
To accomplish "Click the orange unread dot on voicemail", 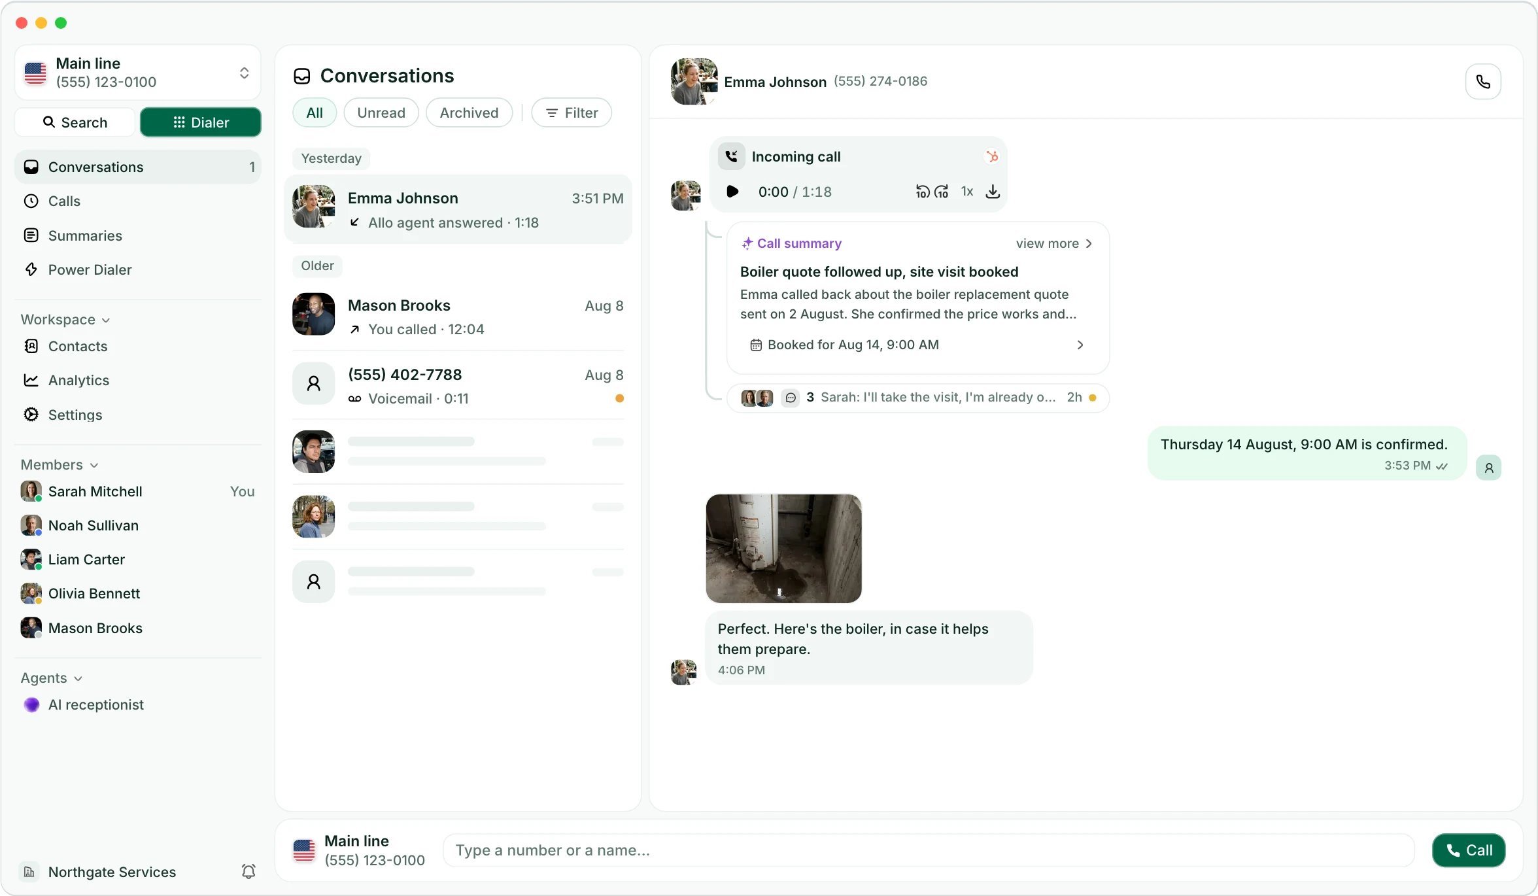I will coord(619,398).
